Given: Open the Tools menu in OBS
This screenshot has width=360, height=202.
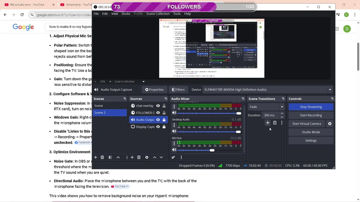Looking at the screenshot, I should (177, 14).
